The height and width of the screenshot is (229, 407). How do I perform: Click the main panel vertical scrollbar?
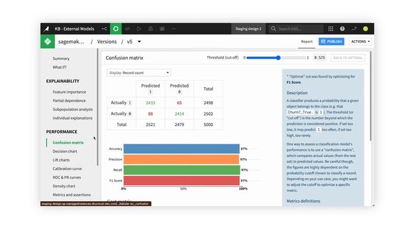[370, 96]
